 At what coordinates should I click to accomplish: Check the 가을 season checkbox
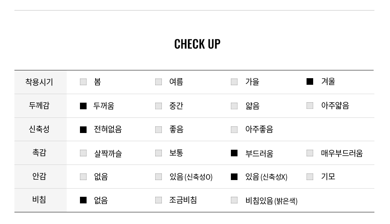pos(234,82)
